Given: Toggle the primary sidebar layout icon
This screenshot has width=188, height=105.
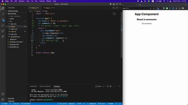Looking at the screenshot, I should coord(111,4).
